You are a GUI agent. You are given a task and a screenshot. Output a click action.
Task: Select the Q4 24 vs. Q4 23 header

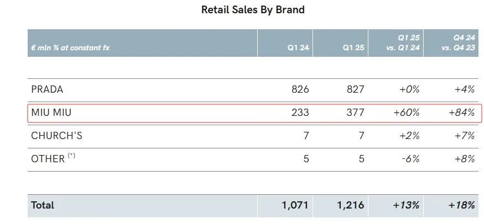tap(459, 43)
